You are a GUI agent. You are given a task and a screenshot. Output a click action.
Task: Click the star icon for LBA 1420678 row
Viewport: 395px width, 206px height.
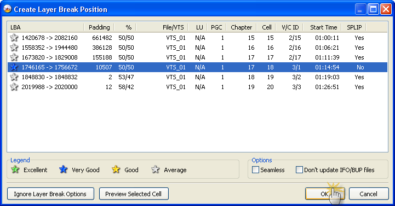click(x=14, y=38)
